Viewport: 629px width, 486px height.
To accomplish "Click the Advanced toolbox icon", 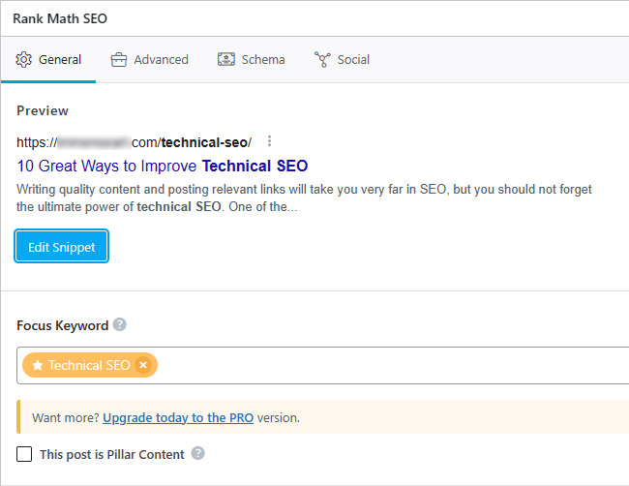I will click(119, 60).
